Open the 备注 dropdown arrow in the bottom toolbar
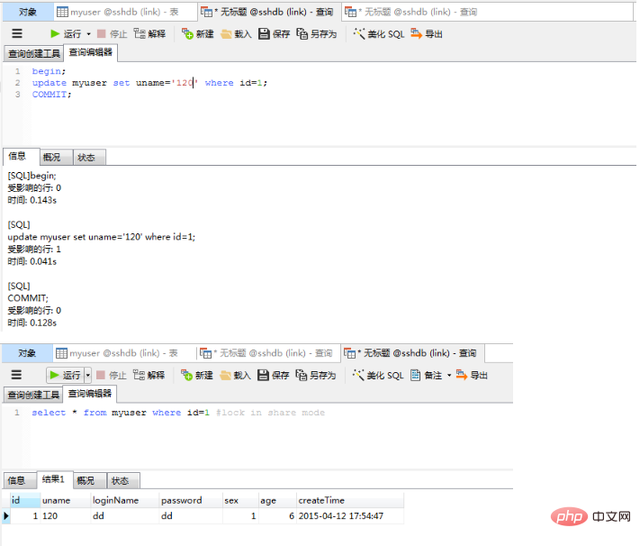Screen dimensions: 640x546 pyautogui.click(x=449, y=375)
